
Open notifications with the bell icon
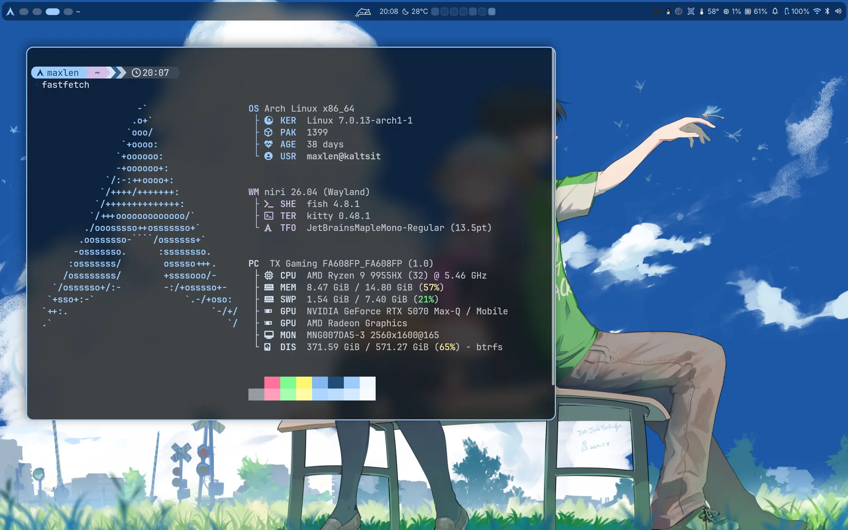(775, 12)
